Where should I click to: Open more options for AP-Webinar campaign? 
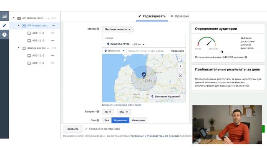click(54, 18)
